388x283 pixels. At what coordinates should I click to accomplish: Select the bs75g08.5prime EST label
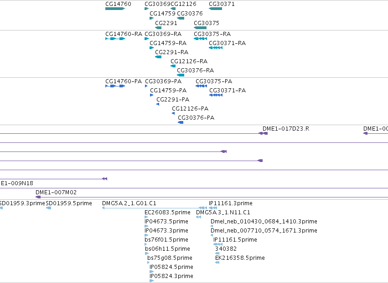coord(170,258)
